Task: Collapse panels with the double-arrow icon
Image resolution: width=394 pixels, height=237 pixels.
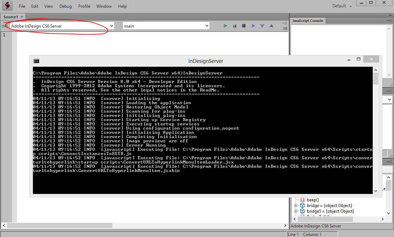Action: coord(390,15)
